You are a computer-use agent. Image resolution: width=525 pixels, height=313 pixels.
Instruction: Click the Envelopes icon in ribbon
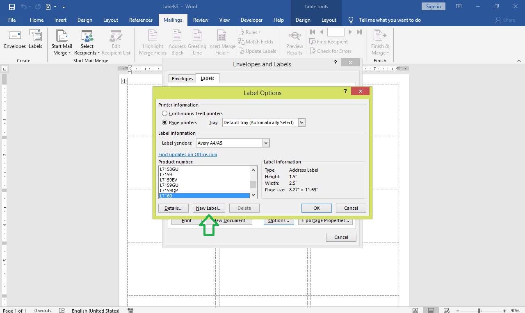tap(15, 40)
